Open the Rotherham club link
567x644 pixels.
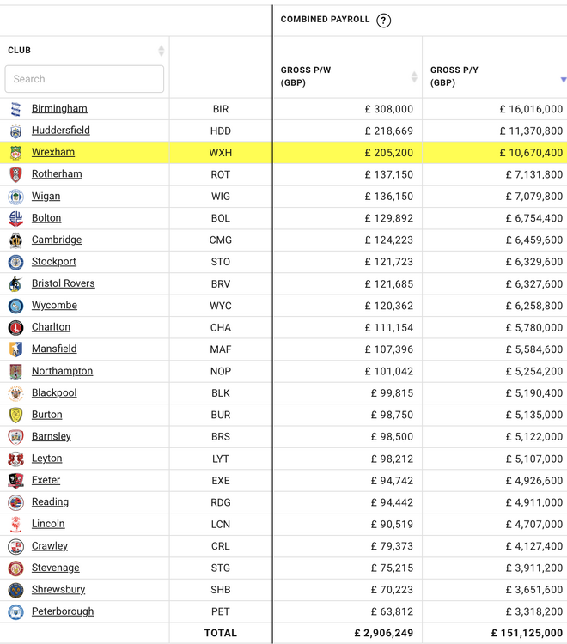57,174
